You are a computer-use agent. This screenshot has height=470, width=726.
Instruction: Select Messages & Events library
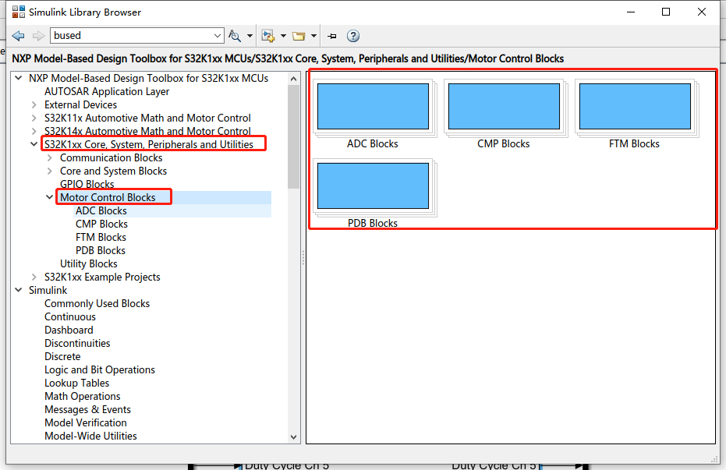tap(88, 410)
